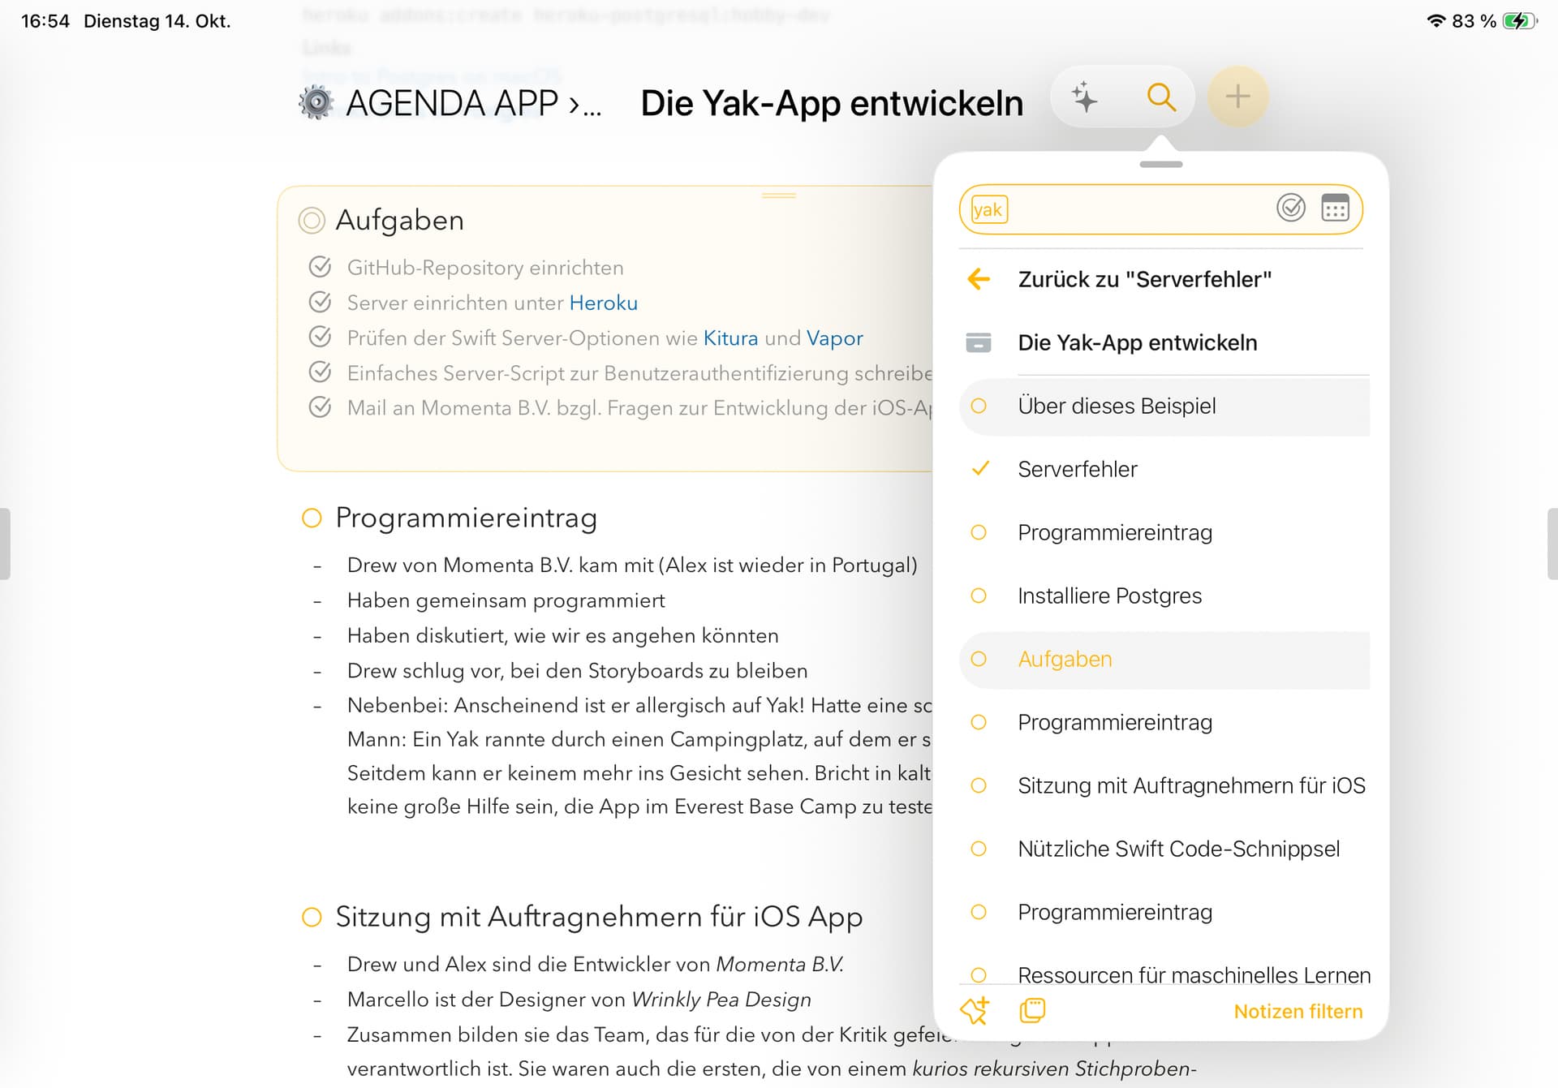Tap the Notizen filtern button
The image size is (1558, 1088).
coord(1298,1012)
